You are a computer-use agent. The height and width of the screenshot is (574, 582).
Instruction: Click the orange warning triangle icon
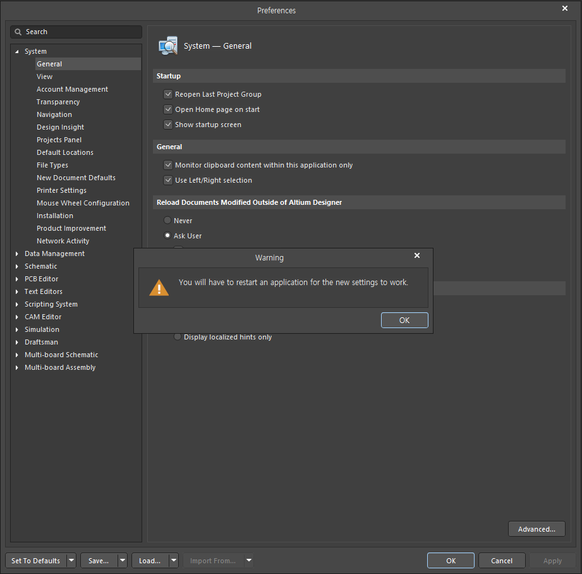[x=159, y=288]
